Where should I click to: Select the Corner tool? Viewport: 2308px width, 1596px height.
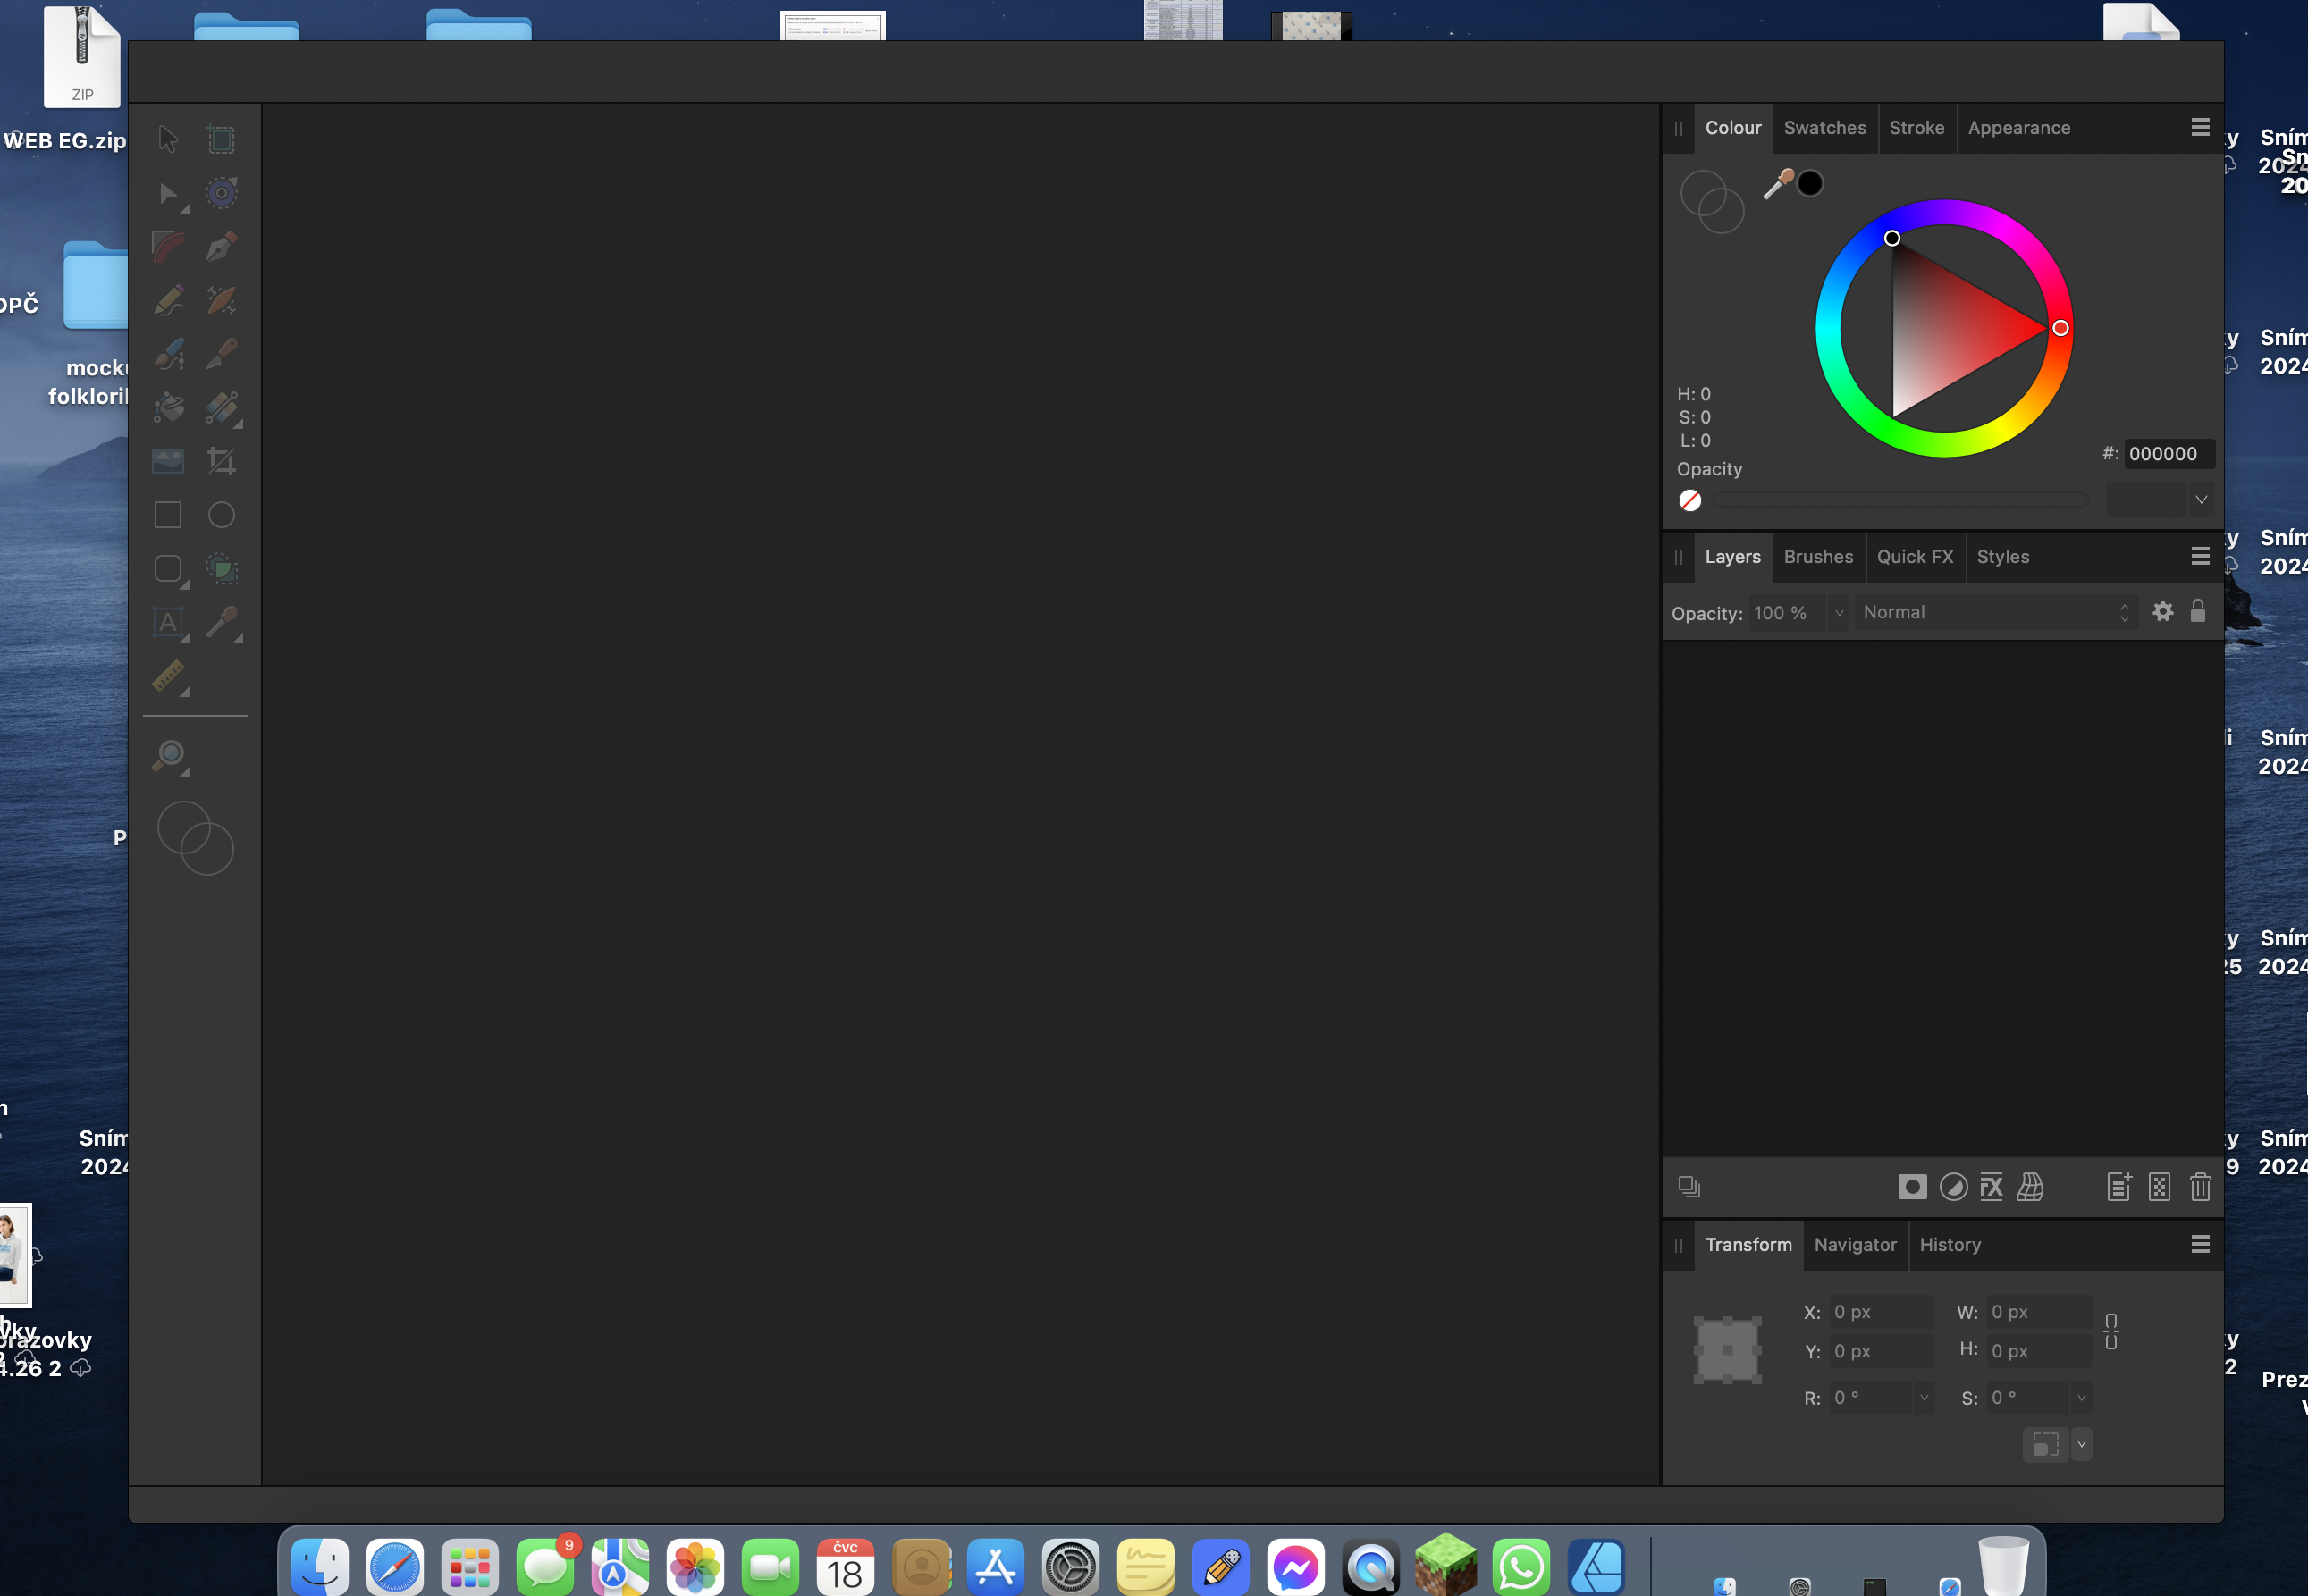(x=168, y=246)
